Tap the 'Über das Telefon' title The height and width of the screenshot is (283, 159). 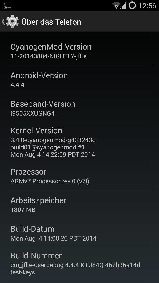coord(51,22)
